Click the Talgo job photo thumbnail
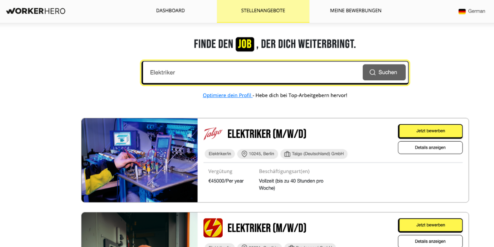The image size is (494, 247). (140, 160)
